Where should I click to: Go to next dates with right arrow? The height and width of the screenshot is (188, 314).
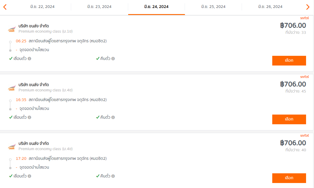pos(308,7)
